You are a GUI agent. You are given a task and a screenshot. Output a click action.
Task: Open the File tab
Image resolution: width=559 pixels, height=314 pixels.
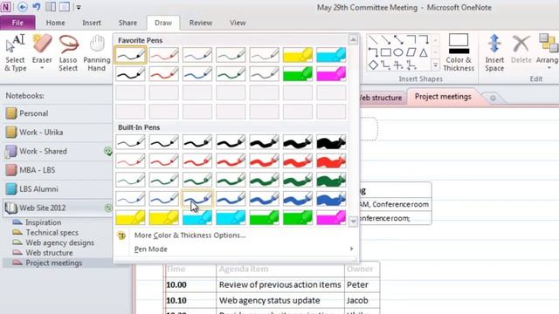click(17, 23)
